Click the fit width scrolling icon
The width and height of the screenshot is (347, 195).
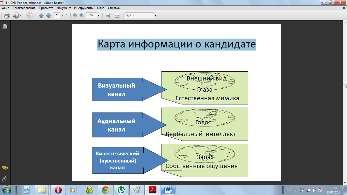tap(108, 15)
